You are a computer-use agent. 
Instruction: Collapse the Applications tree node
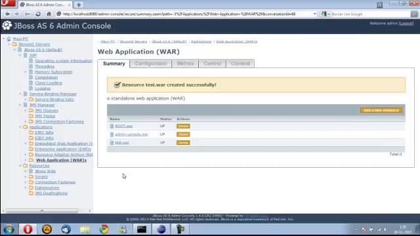point(20,127)
